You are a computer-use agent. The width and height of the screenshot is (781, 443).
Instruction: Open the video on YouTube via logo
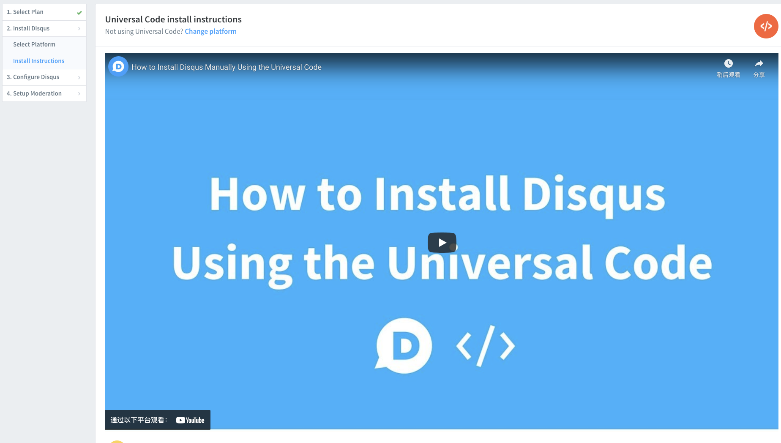coord(190,420)
